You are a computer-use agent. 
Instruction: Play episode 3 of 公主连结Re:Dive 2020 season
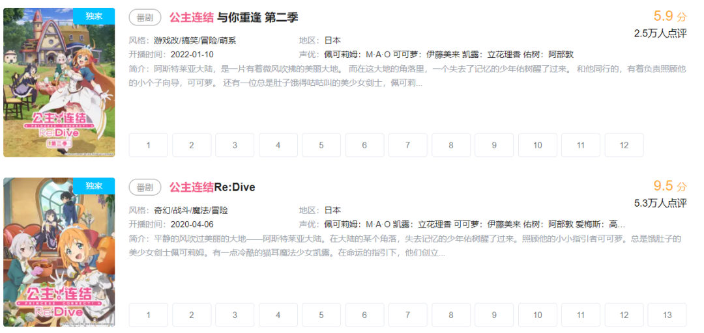(x=235, y=315)
